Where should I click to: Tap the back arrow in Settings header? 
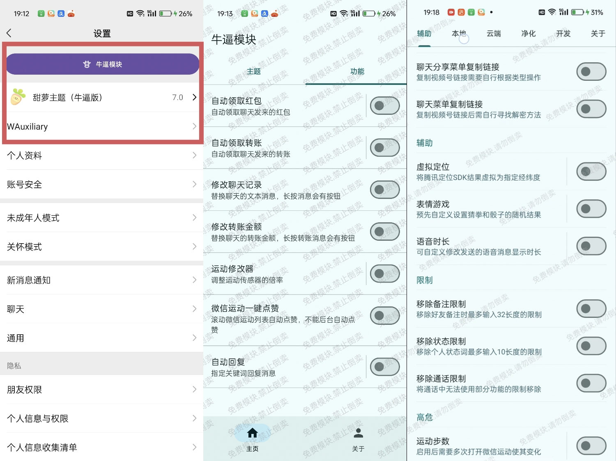point(9,33)
